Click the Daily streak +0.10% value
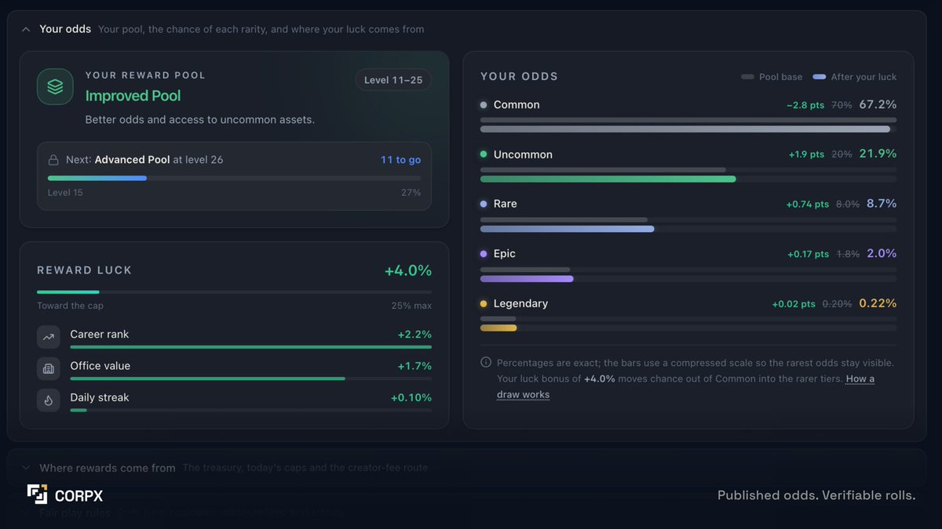The width and height of the screenshot is (942, 529). [x=411, y=398]
